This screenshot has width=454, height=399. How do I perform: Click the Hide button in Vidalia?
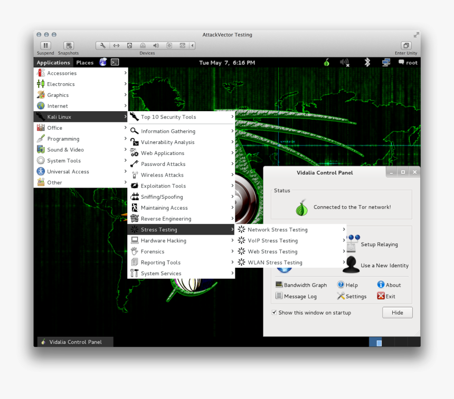397,312
